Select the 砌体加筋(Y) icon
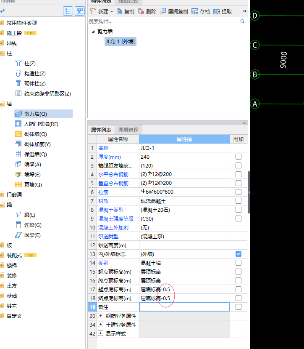The width and height of the screenshot is (304, 349). (x=18, y=144)
